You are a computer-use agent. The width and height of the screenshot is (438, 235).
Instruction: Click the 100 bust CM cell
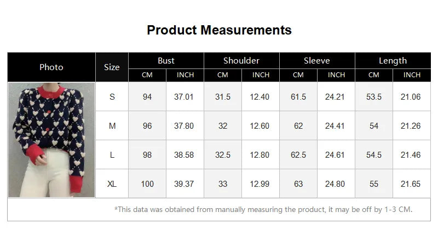pyautogui.click(x=147, y=184)
